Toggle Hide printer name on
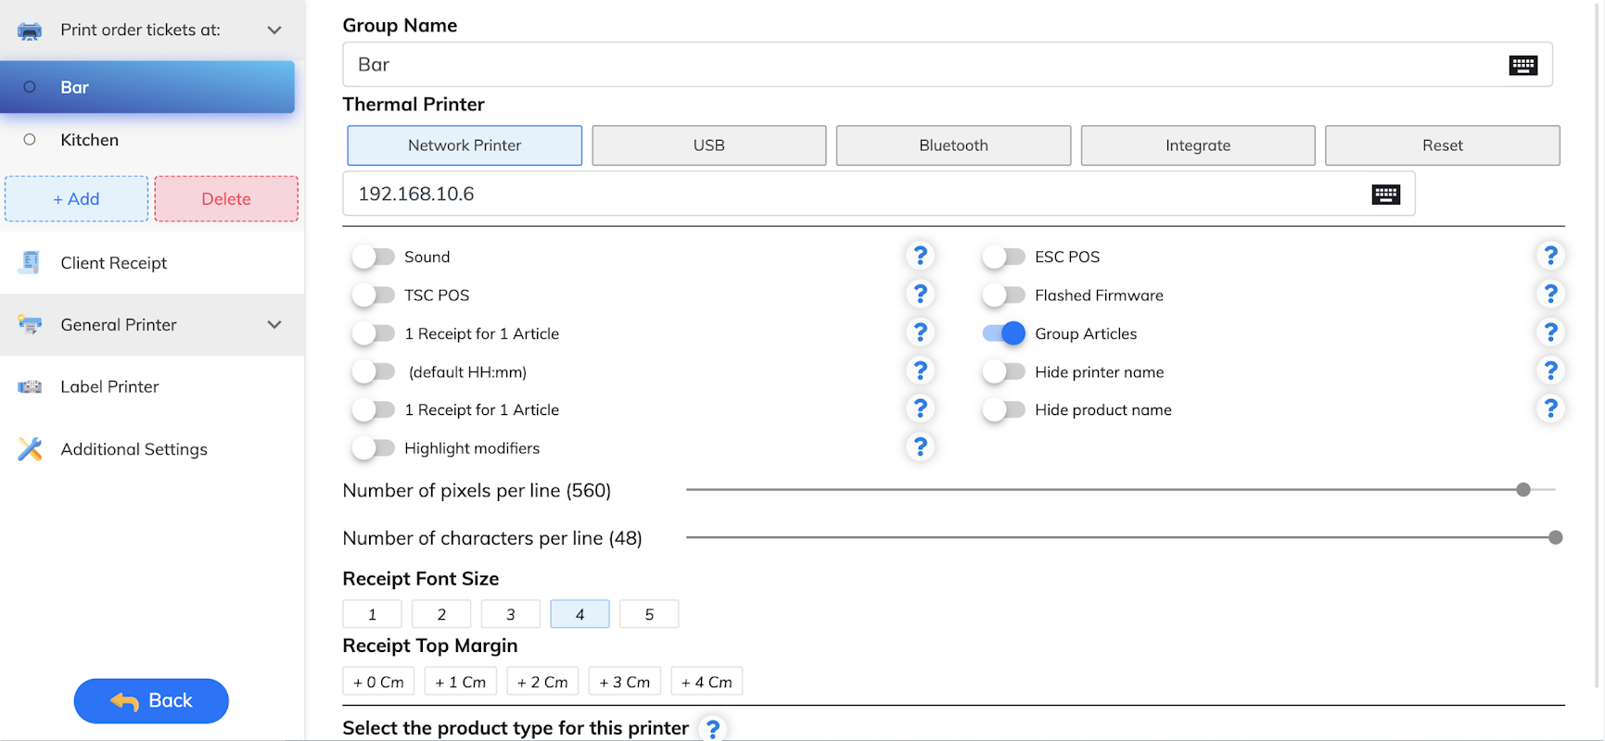This screenshot has width=1605, height=741. click(x=1004, y=372)
